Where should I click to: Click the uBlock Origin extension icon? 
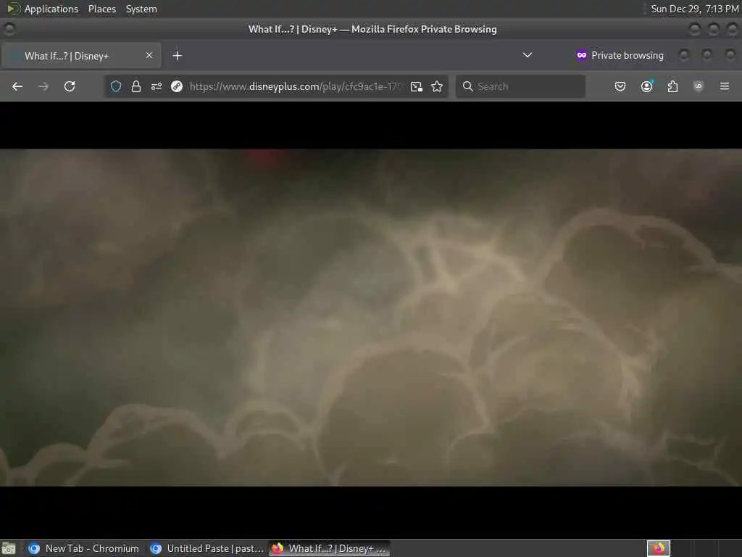[x=699, y=86]
